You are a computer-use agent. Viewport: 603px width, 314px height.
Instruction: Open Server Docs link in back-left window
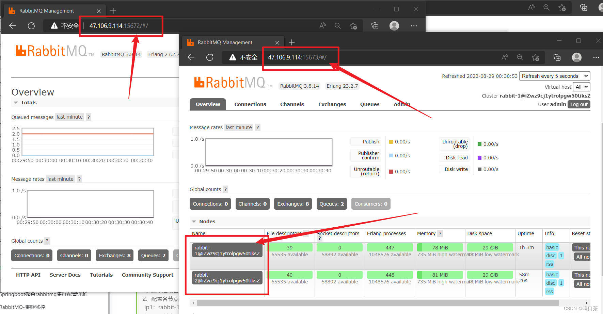pos(65,275)
